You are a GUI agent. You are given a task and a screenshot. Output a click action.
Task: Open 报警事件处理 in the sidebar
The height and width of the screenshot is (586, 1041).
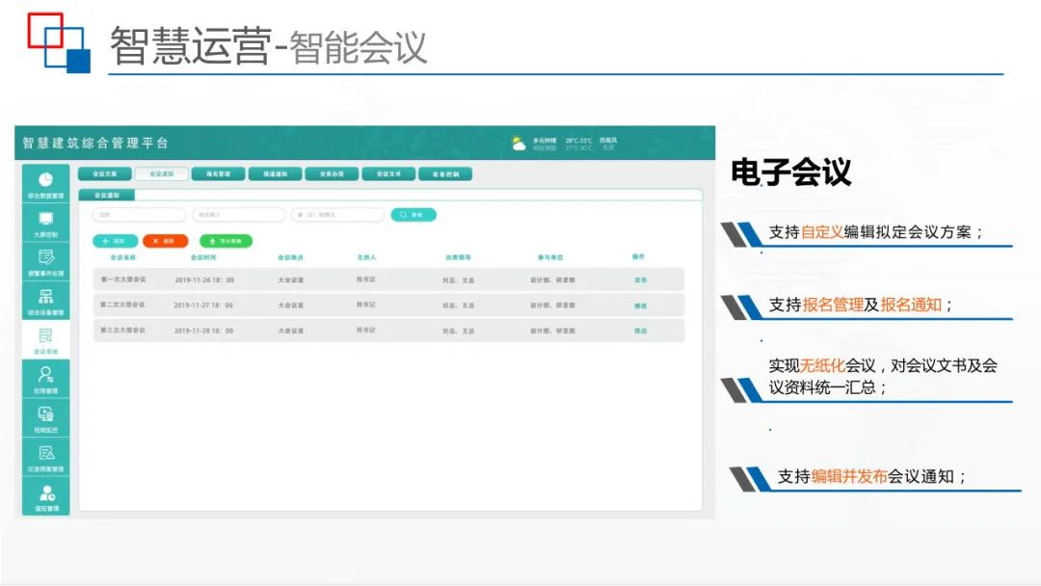click(45, 262)
